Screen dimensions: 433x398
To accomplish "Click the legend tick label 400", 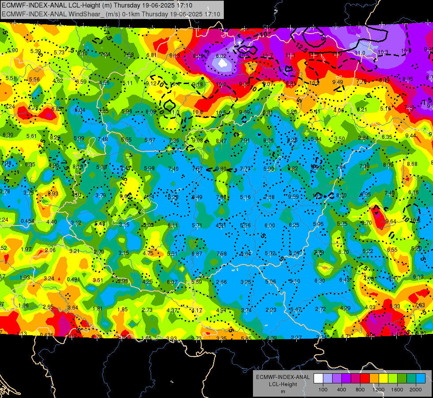I will point(341,390).
